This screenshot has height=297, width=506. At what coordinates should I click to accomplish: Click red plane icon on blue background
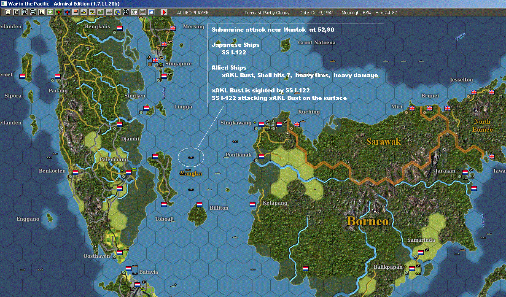[67, 12]
